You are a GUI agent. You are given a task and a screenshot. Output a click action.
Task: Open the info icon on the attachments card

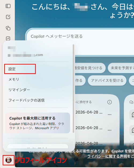click(110, 102)
